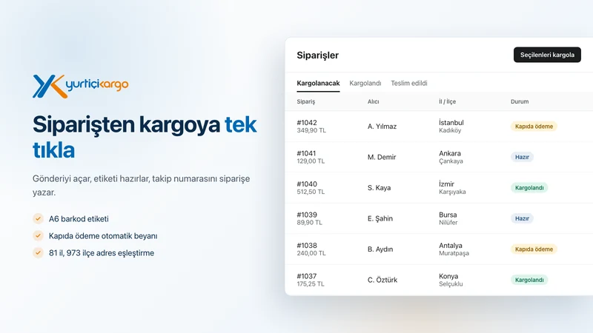Viewport: 593px width, 333px height.
Task: Click the headline Siparişten kargoya tek tıkla
Action: 145,137
